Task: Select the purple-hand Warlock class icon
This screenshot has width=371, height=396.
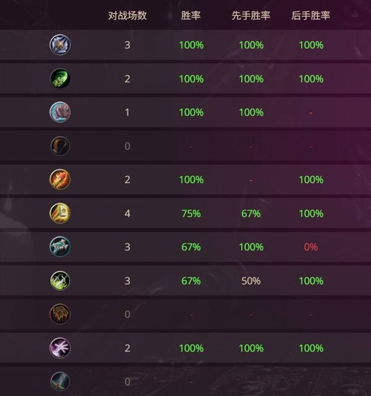Action: click(60, 348)
